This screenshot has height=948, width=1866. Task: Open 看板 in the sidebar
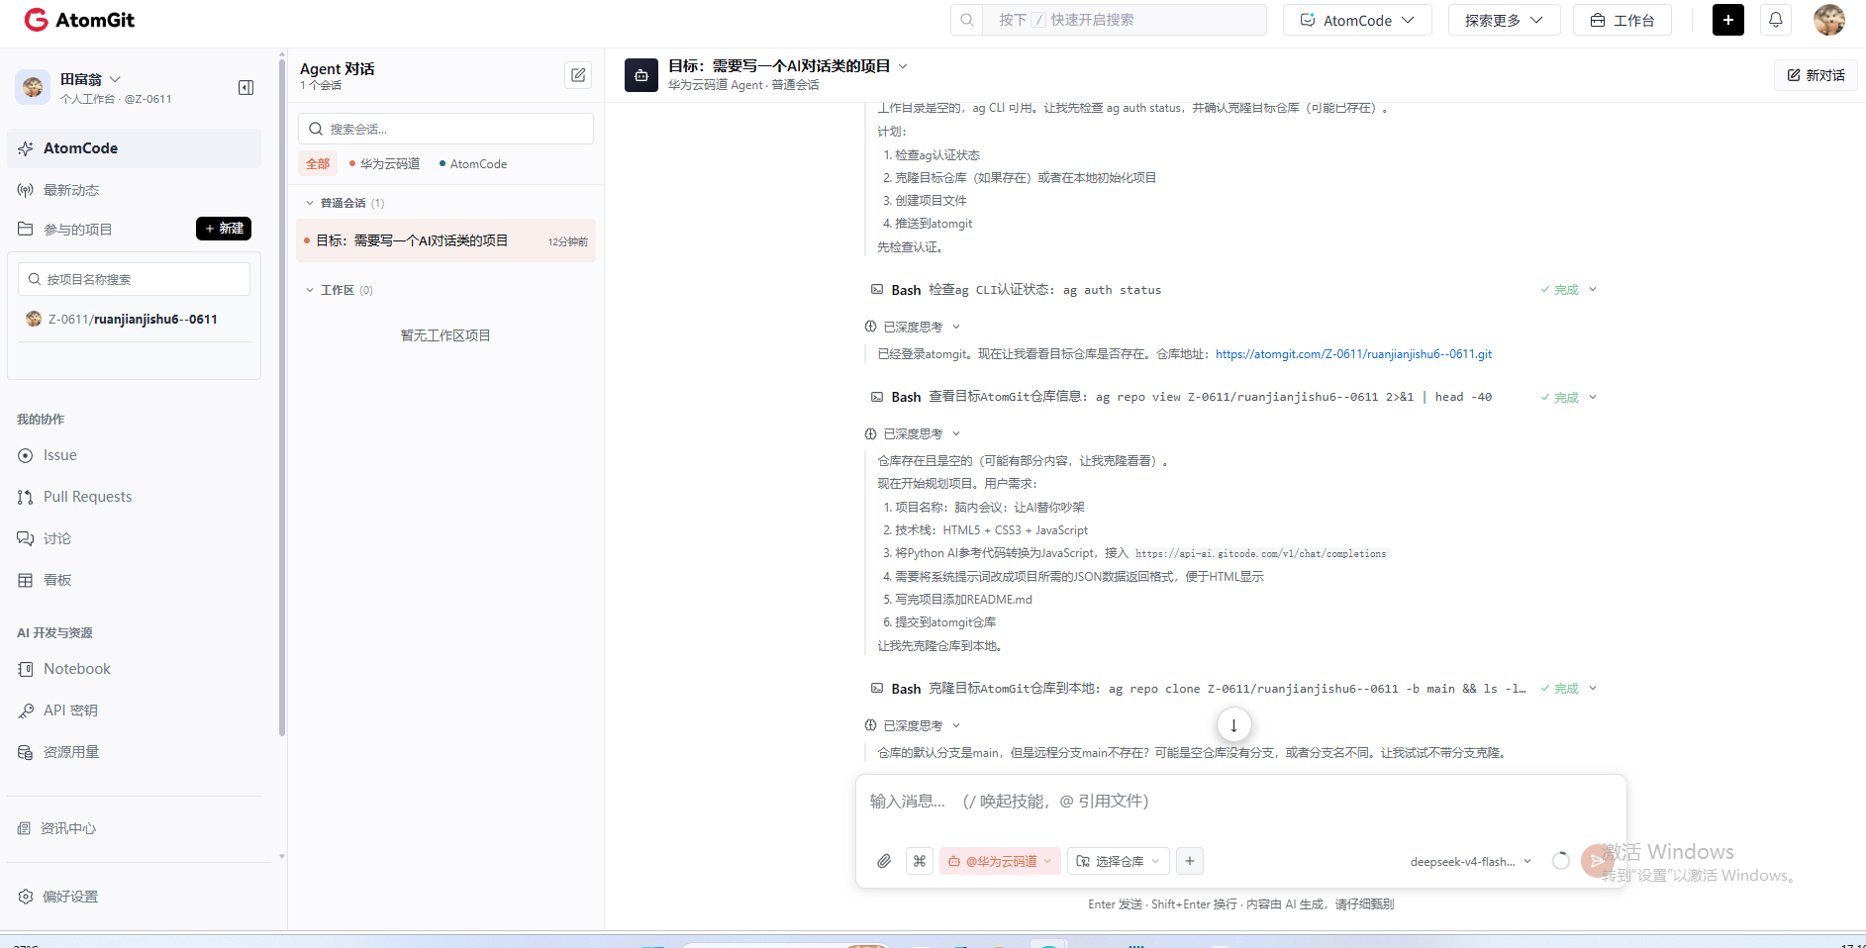135,580
